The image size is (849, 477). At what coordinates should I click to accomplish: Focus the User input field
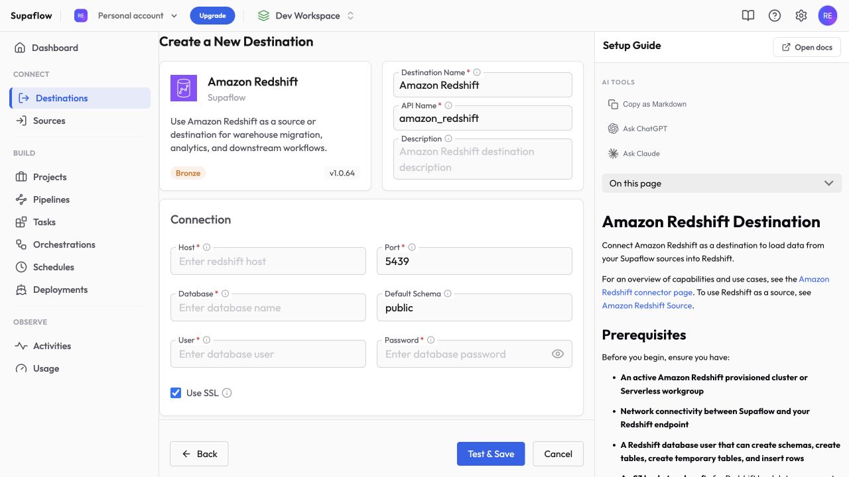point(268,354)
